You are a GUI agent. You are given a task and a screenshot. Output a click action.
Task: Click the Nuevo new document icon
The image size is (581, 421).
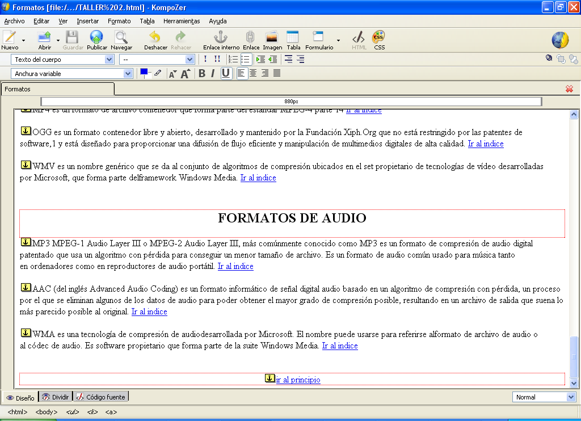coord(9,37)
